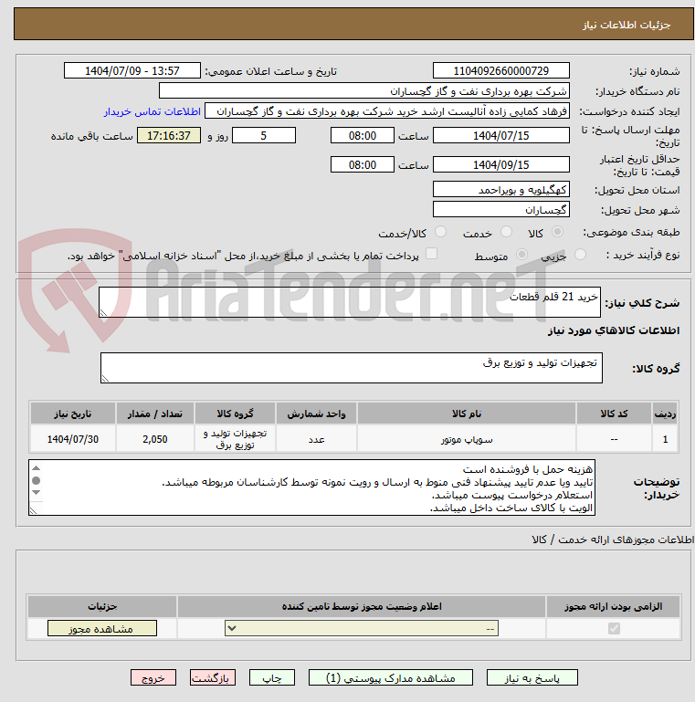Click the row number 1 cell

(665, 439)
